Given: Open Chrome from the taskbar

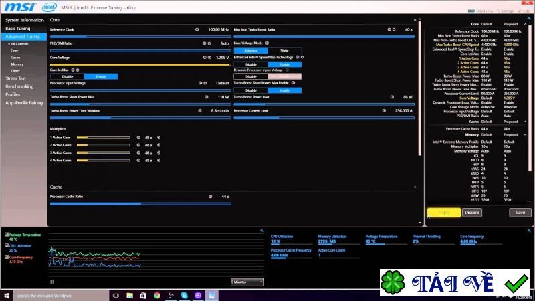Looking at the screenshot, I should pos(157,296).
